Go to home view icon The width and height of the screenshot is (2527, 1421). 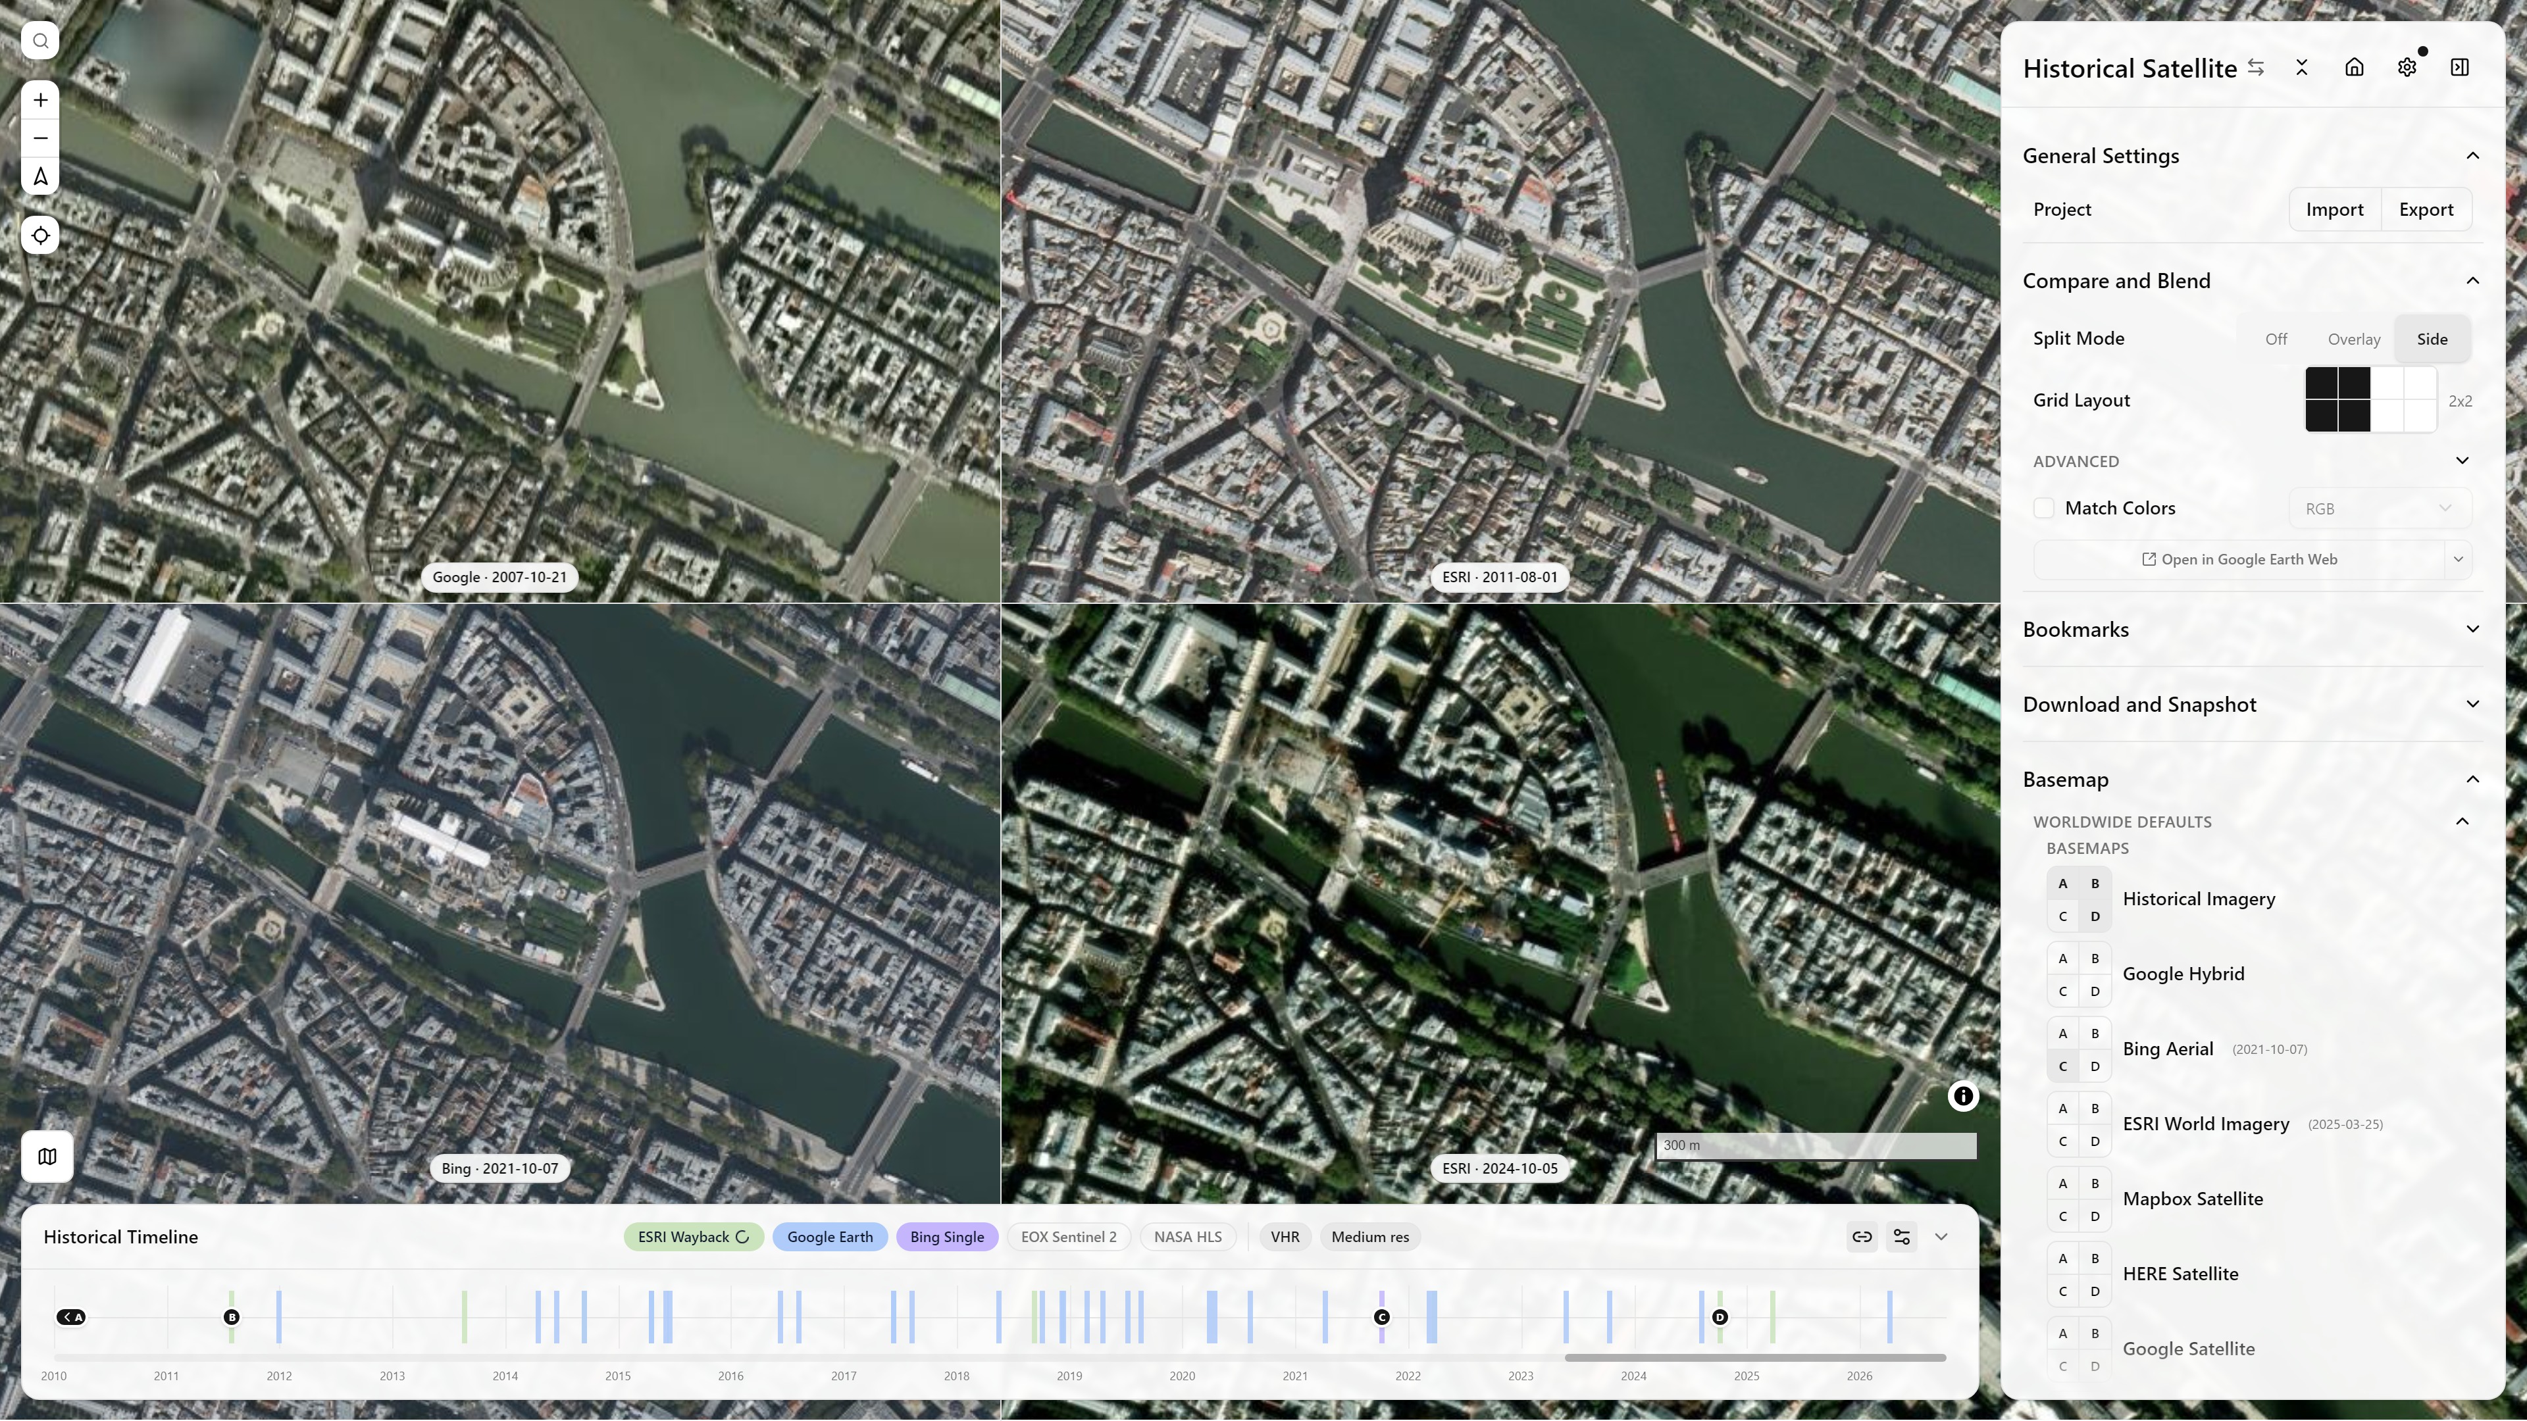click(2355, 68)
